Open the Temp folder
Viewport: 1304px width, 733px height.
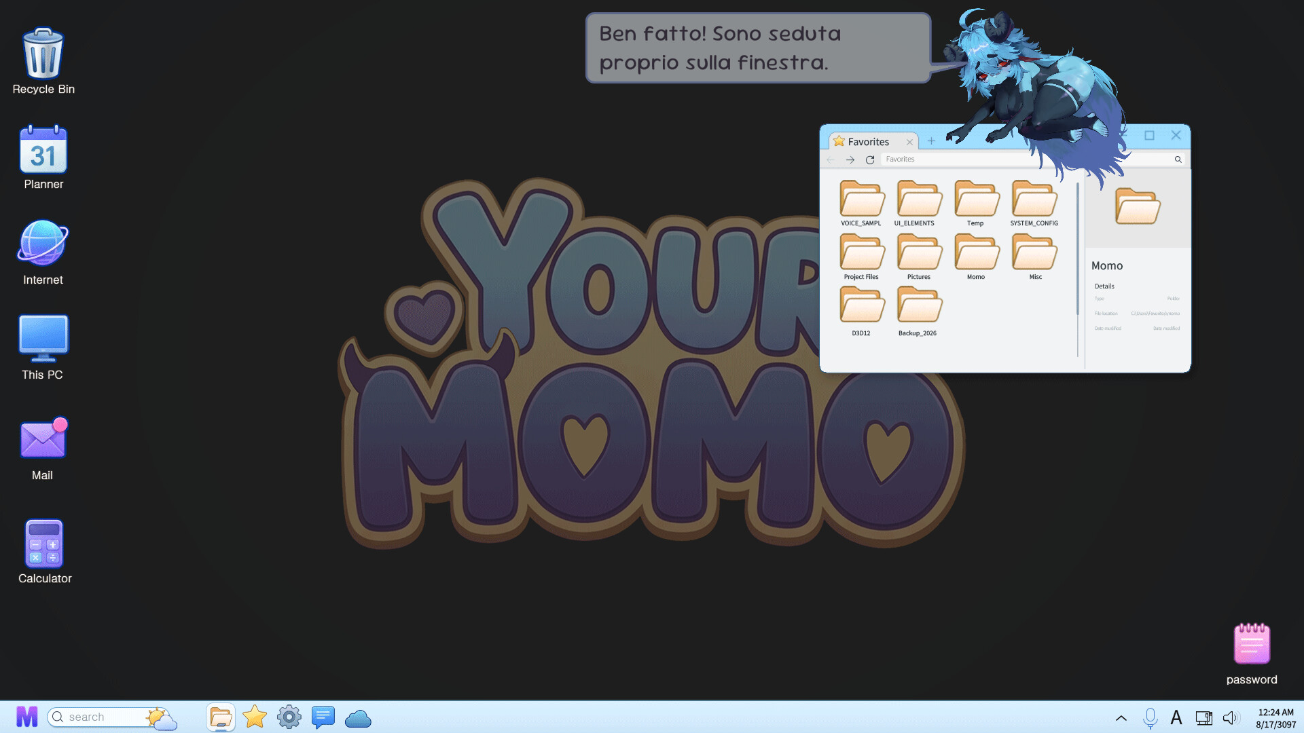[976, 203]
